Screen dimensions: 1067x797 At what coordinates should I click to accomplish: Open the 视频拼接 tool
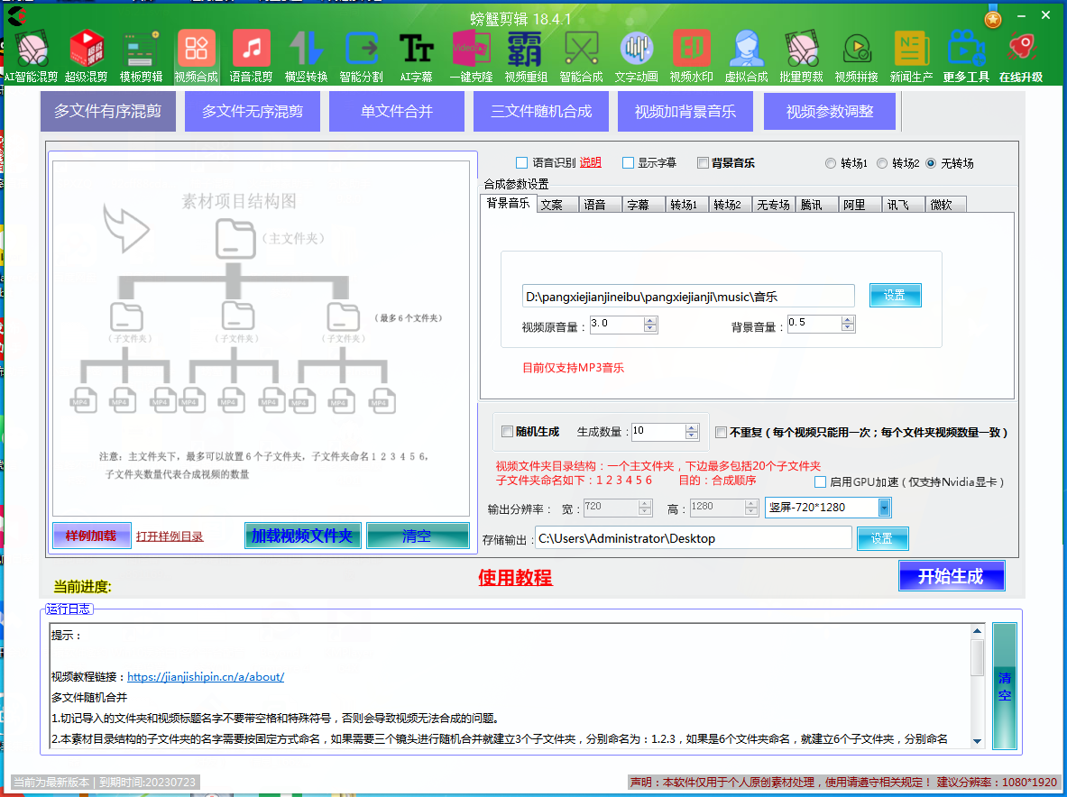tap(857, 57)
